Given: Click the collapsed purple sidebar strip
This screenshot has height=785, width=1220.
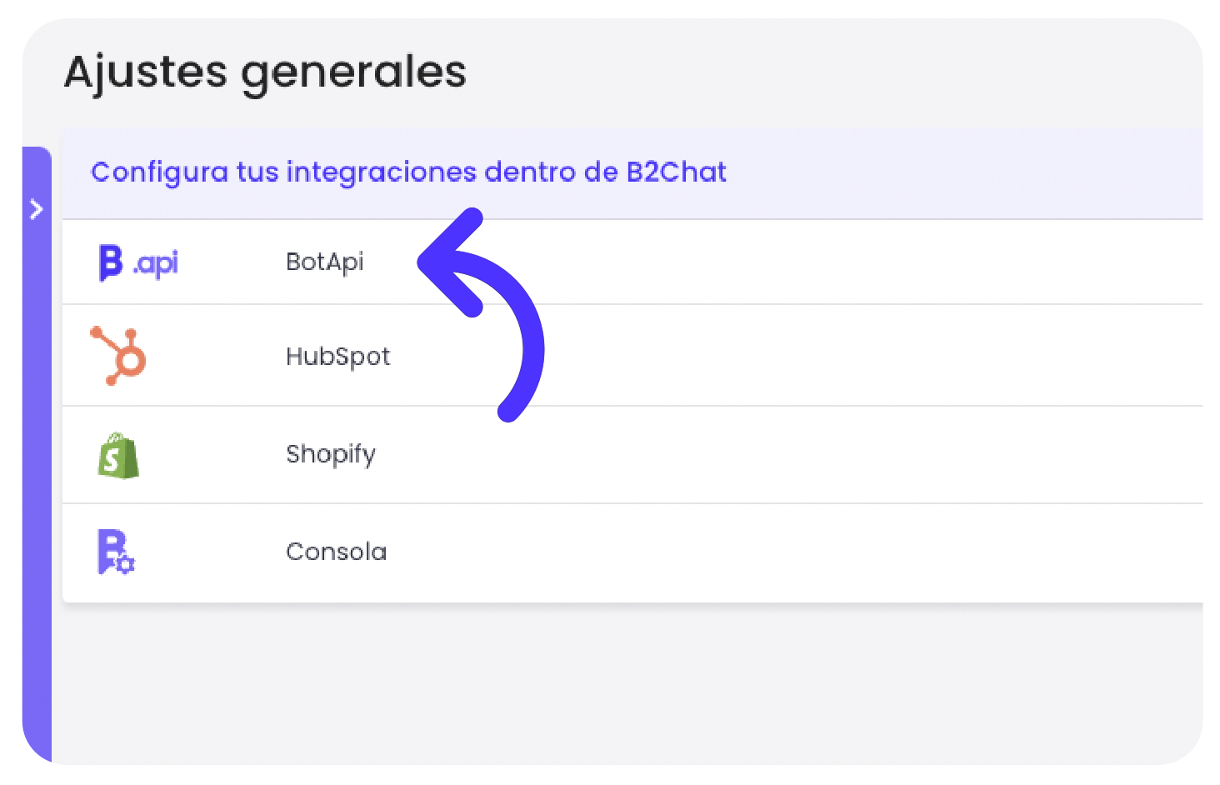Looking at the screenshot, I should (37, 454).
